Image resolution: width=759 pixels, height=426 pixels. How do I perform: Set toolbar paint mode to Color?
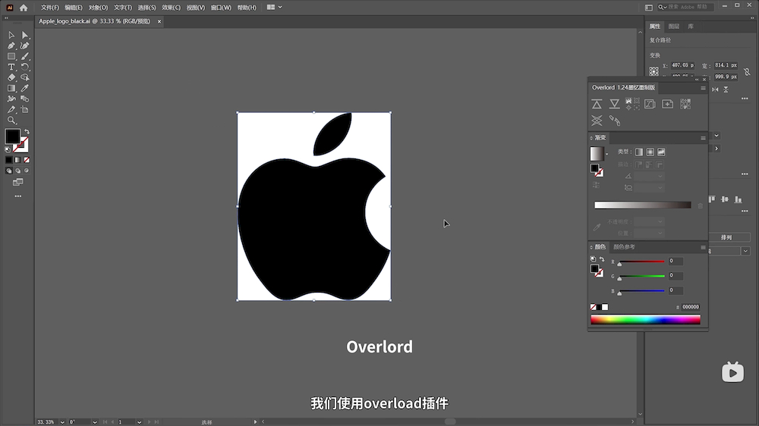(x=8, y=160)
